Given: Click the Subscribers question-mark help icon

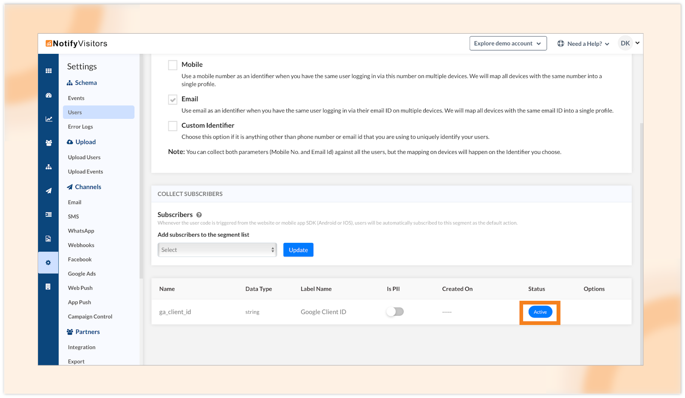Looking at the screenshot, I should (199, 215).
